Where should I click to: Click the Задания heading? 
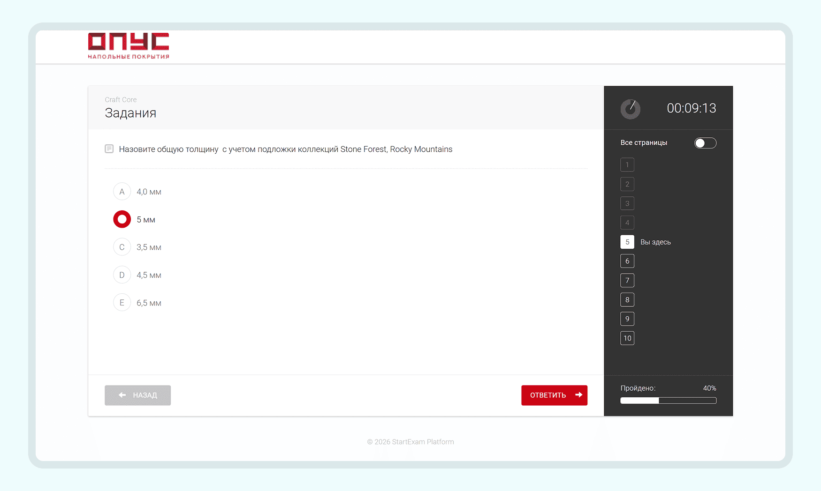point(130,113)
